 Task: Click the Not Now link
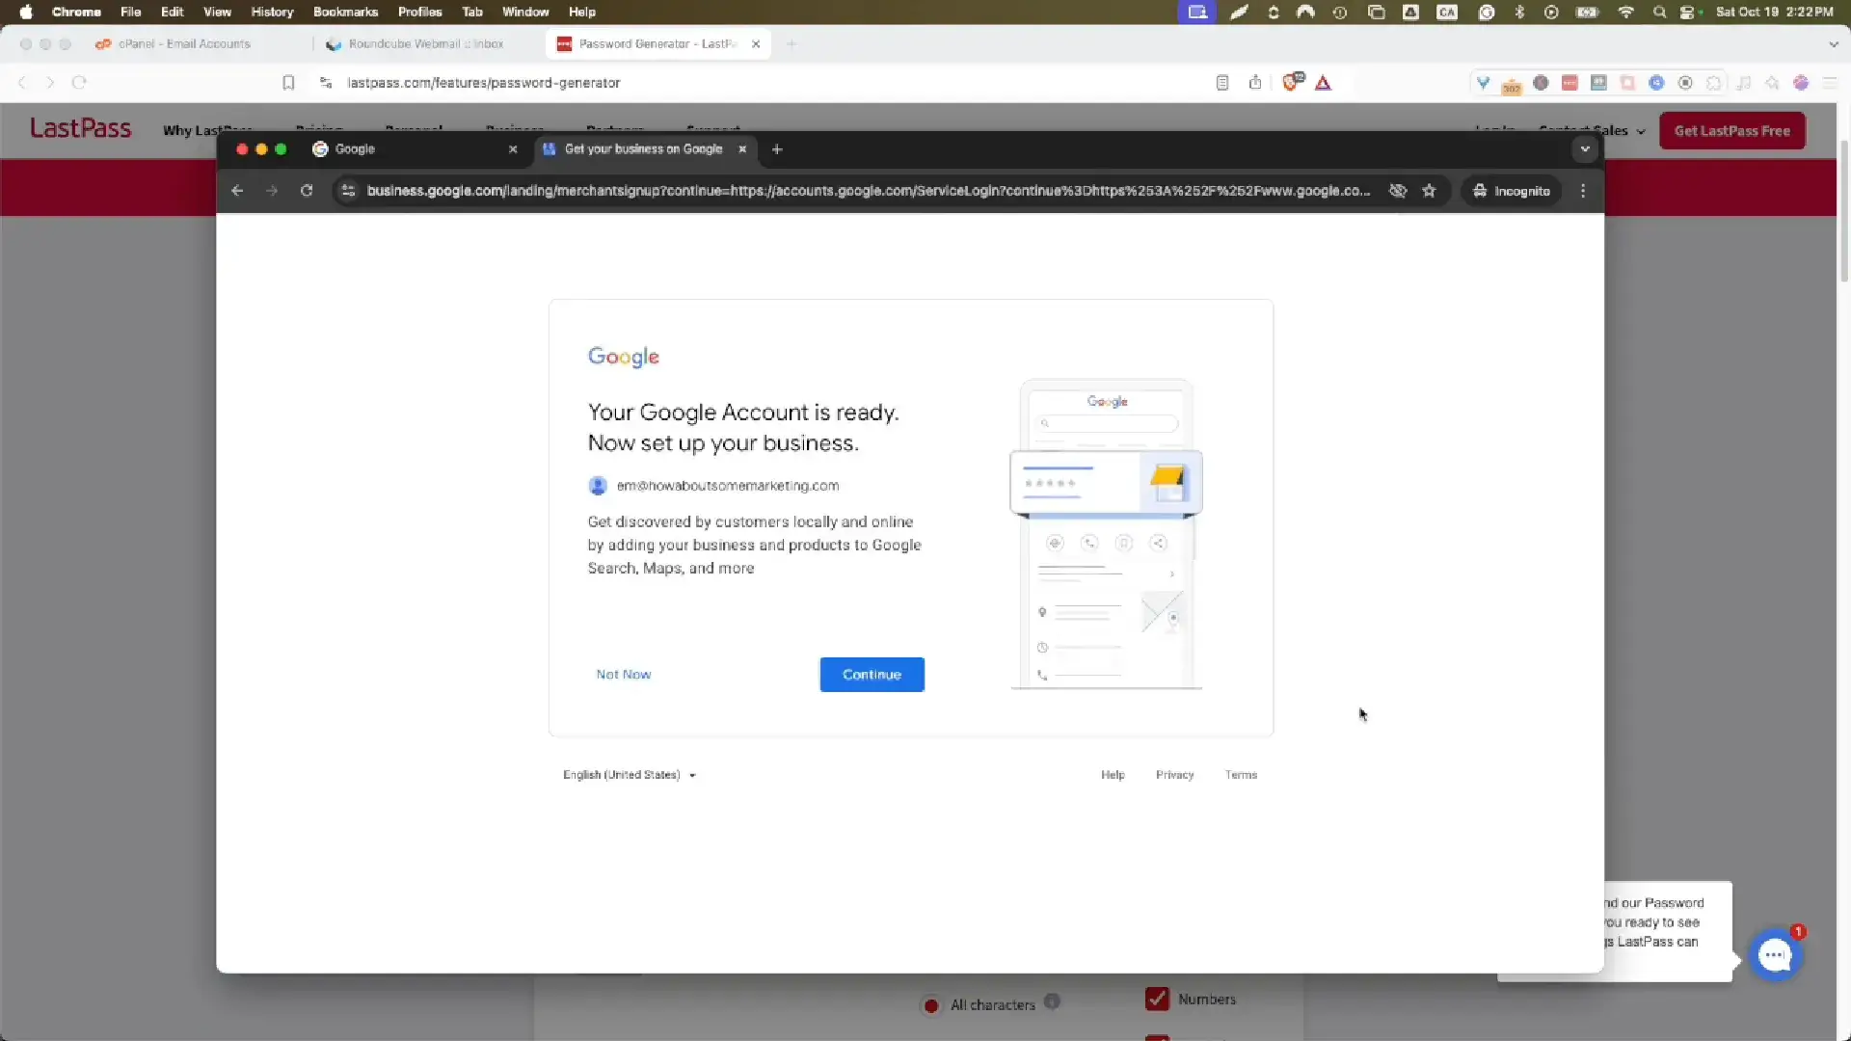624,675
